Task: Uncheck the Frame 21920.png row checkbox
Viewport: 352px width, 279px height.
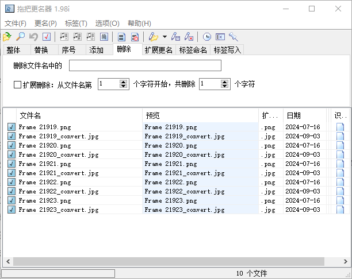Action: pos(12,145)
